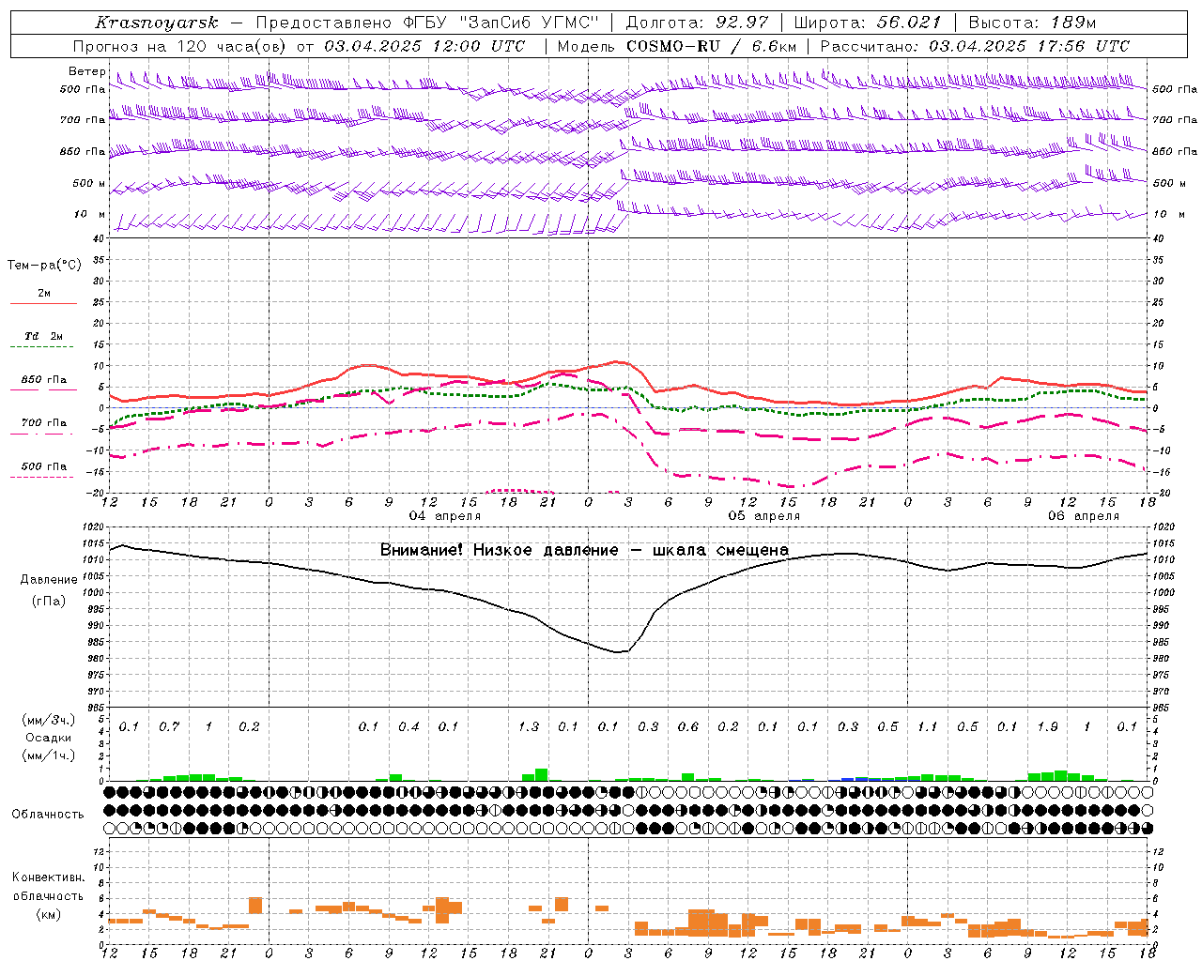The height and width of the screenshot is (961, 1202).
Task: Click the 'Тем-ра(°C)' temperature label
Action: coord(44,265)
